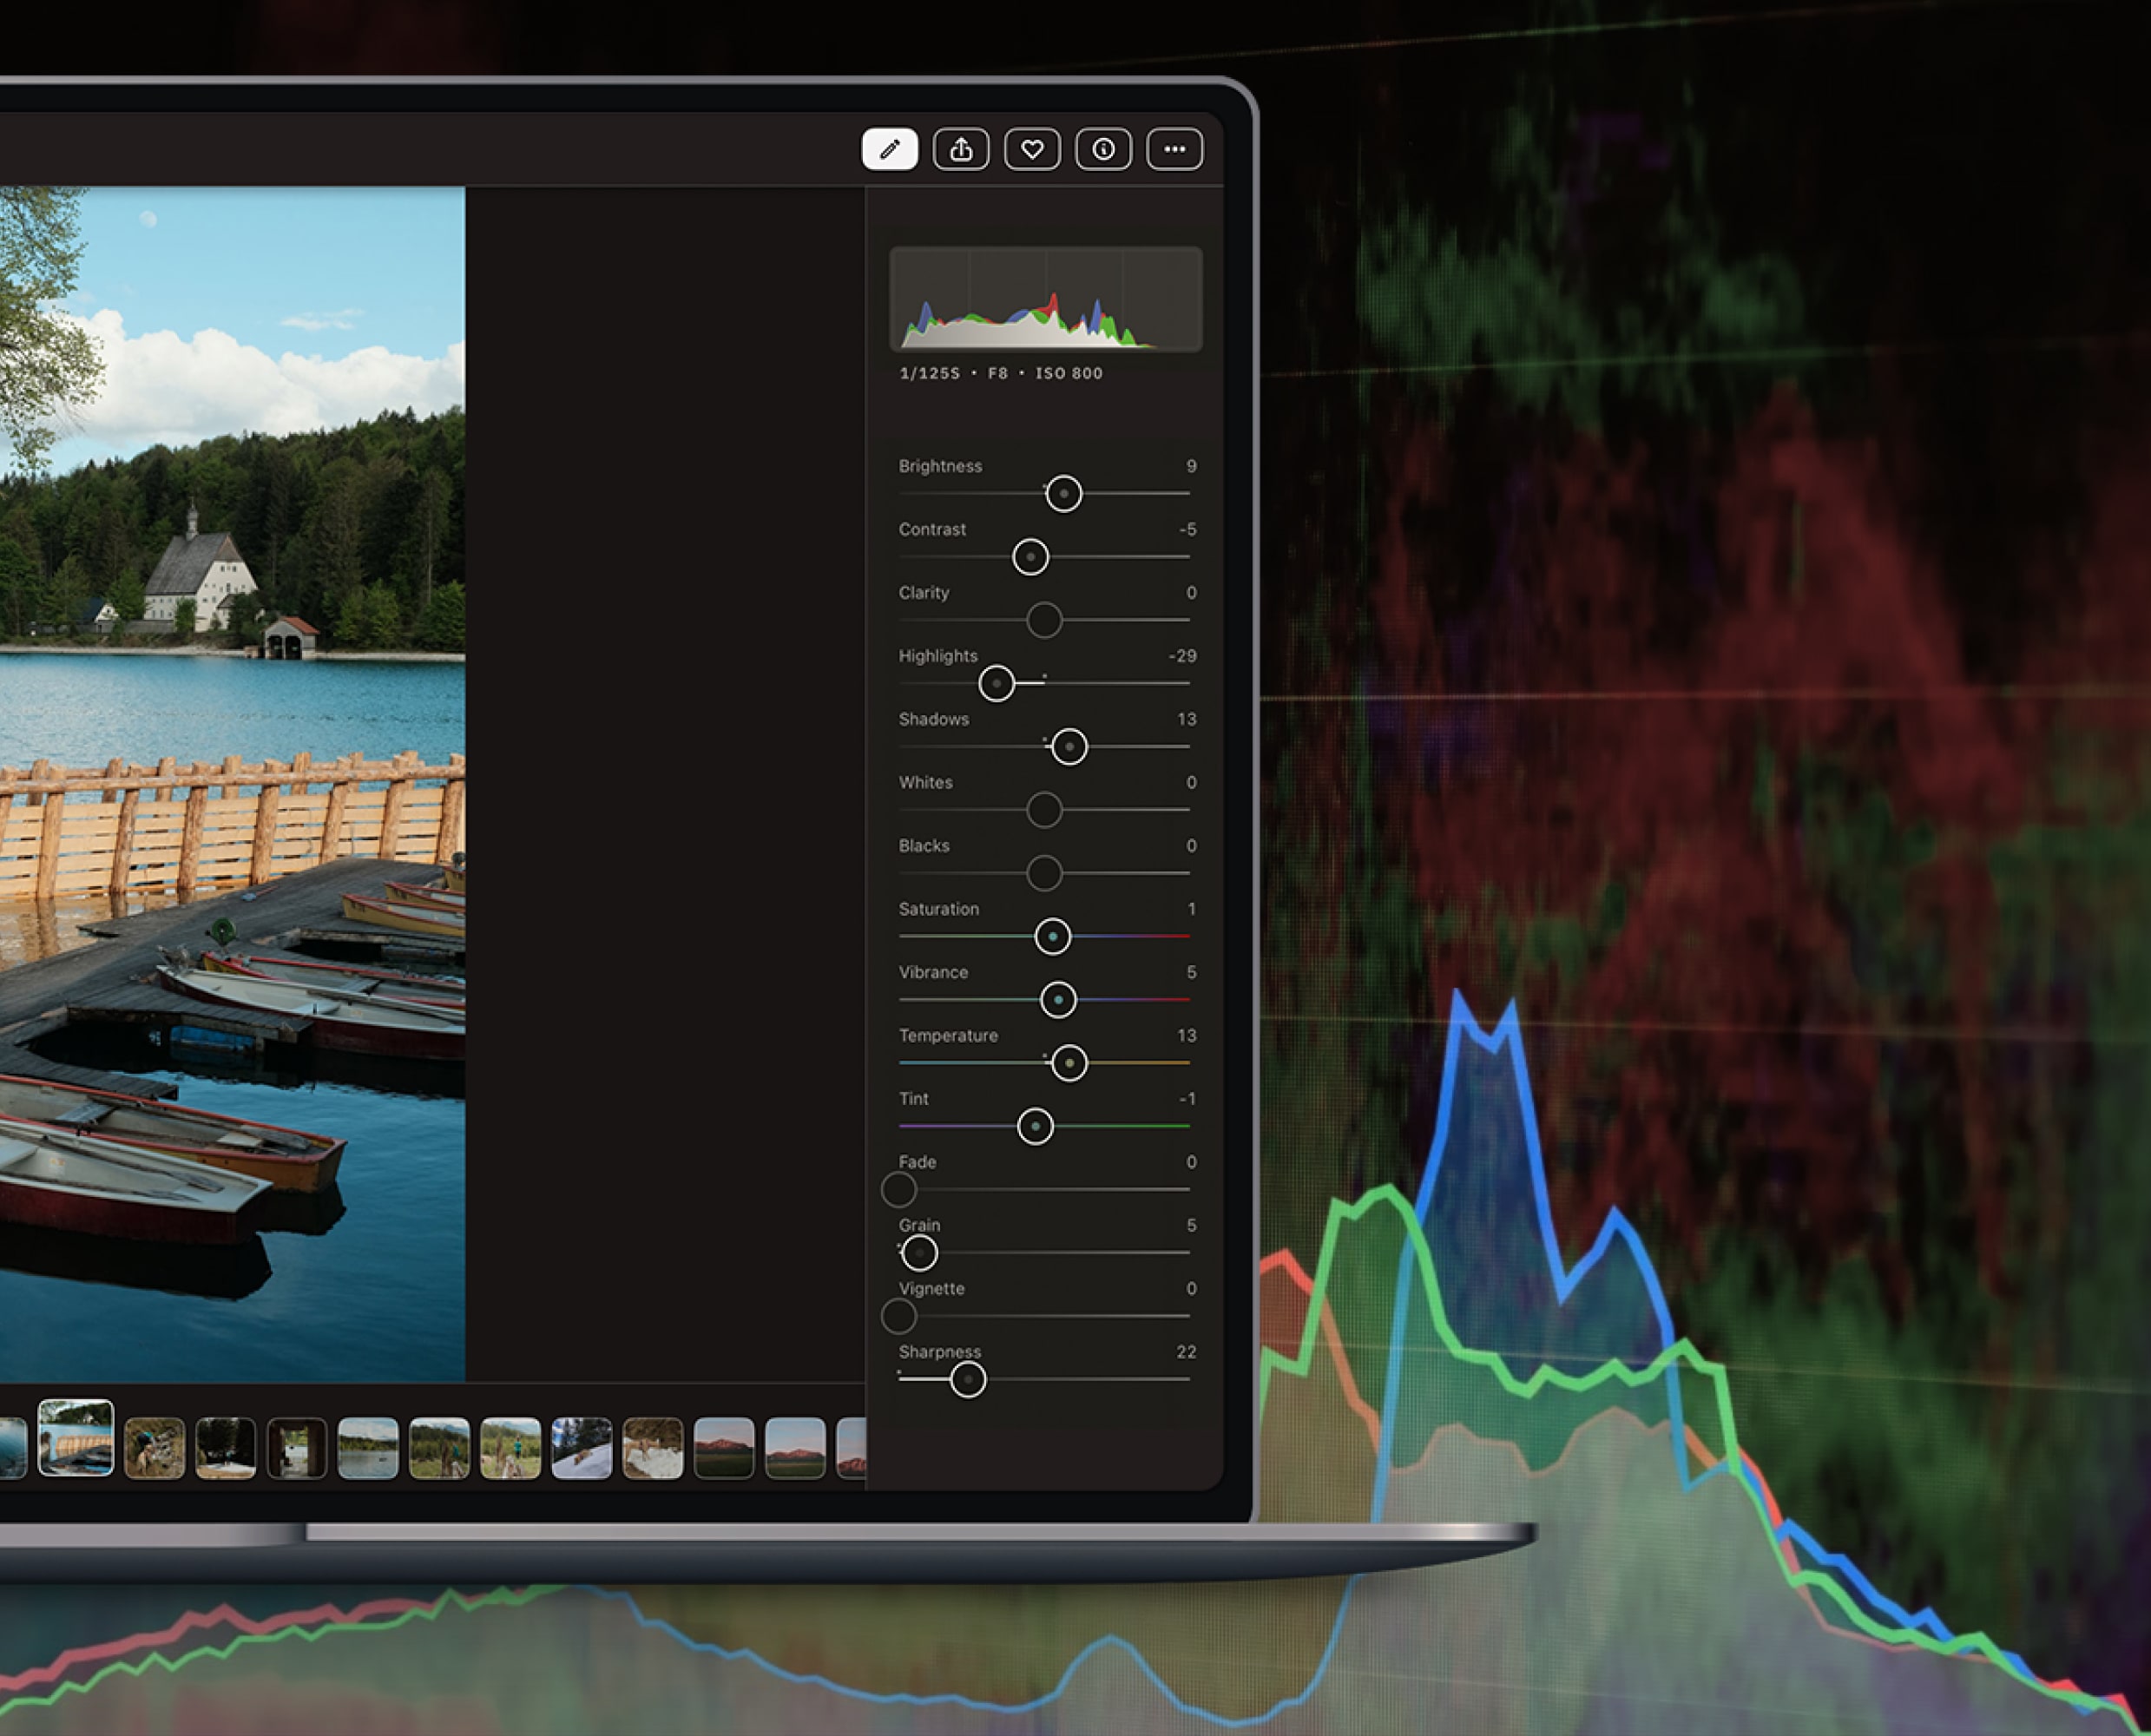Click the Highlights slider handle

point(996,684)
